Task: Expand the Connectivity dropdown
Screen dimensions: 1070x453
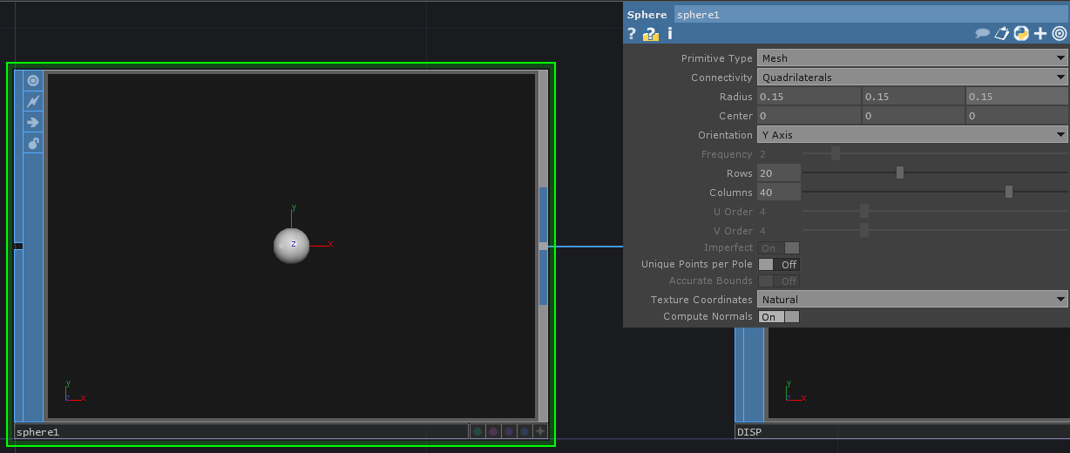Action: [x=911, y=78]
